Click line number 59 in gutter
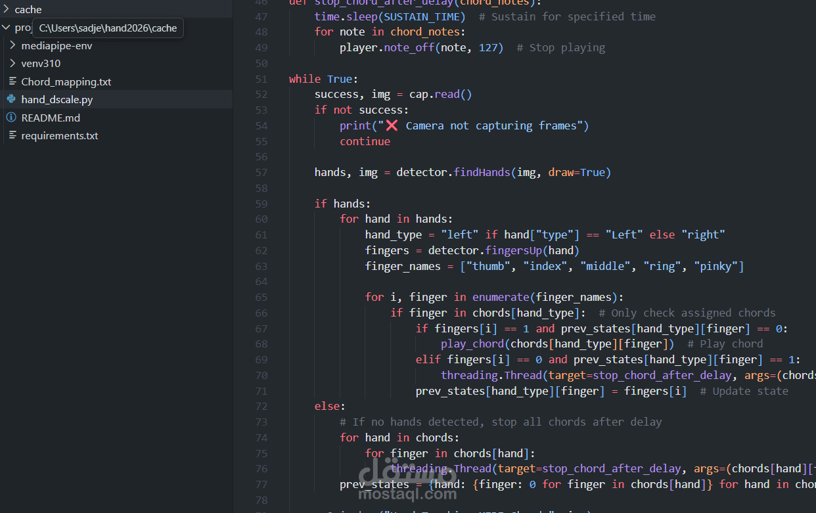The width and height of the screenshot is (816, 513). (261, 204)
